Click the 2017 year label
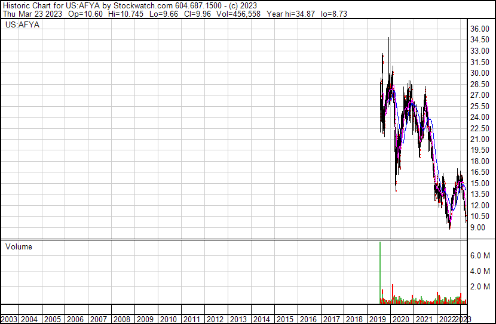496x324 pixels. [x=331, y=319]
